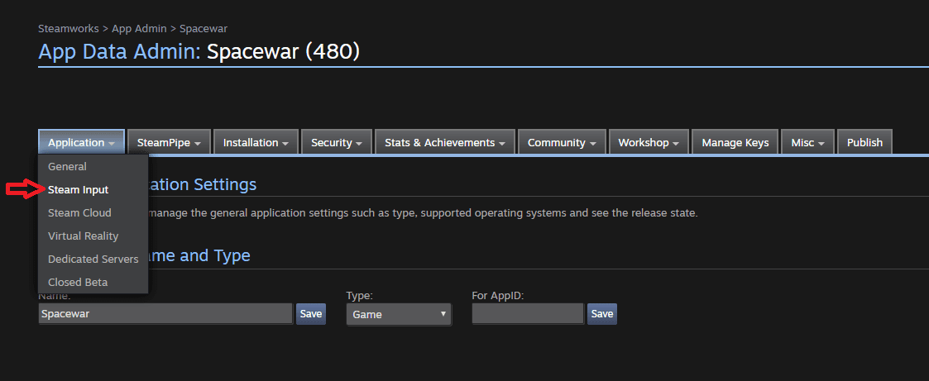Click the For AppID input field
Screen dimensions: 929x381
pyautogui.click(x=527, y=314)
